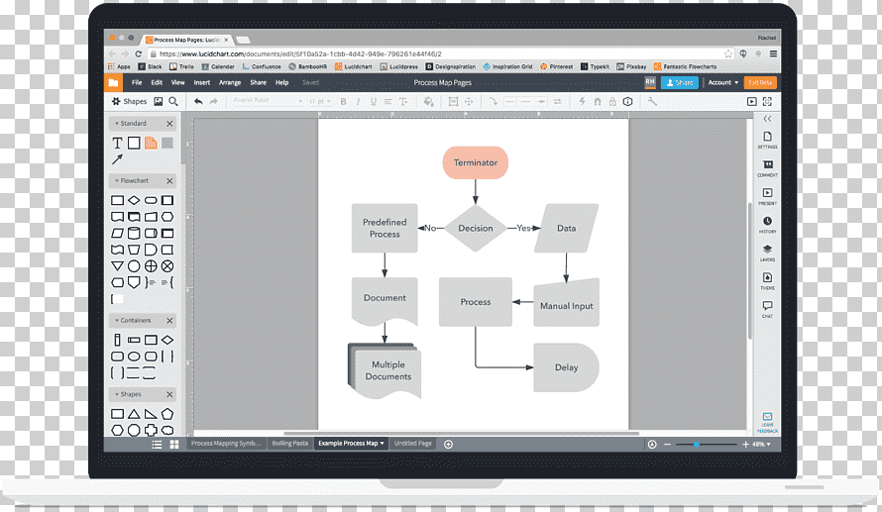Image resolution: width=882 pixels, height=512 pixels.
Task: Click the browser address bar URL
Action: (300, 53)
